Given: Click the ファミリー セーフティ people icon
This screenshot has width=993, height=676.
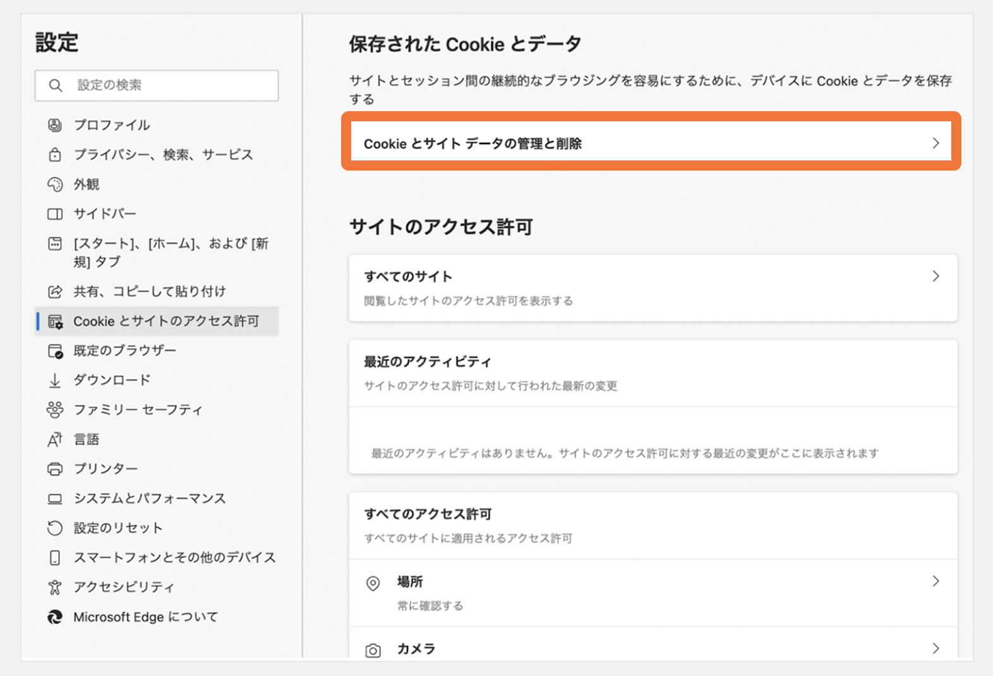Looking at the screenshot, I should tap(55, 410).
